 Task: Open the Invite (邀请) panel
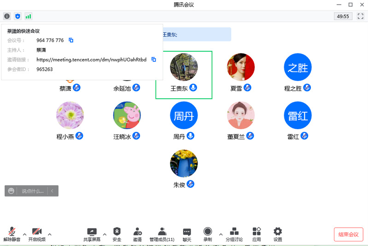pos(137,234)
